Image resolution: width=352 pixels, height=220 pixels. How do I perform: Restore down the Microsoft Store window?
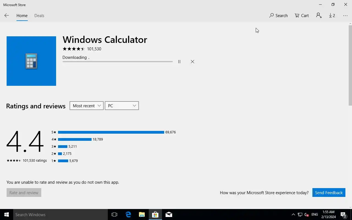click(333, 5)
